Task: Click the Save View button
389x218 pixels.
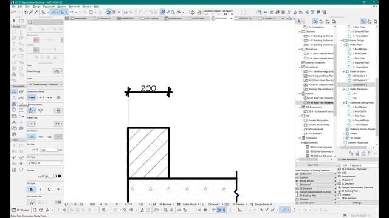Action: (x=315, y=165)
